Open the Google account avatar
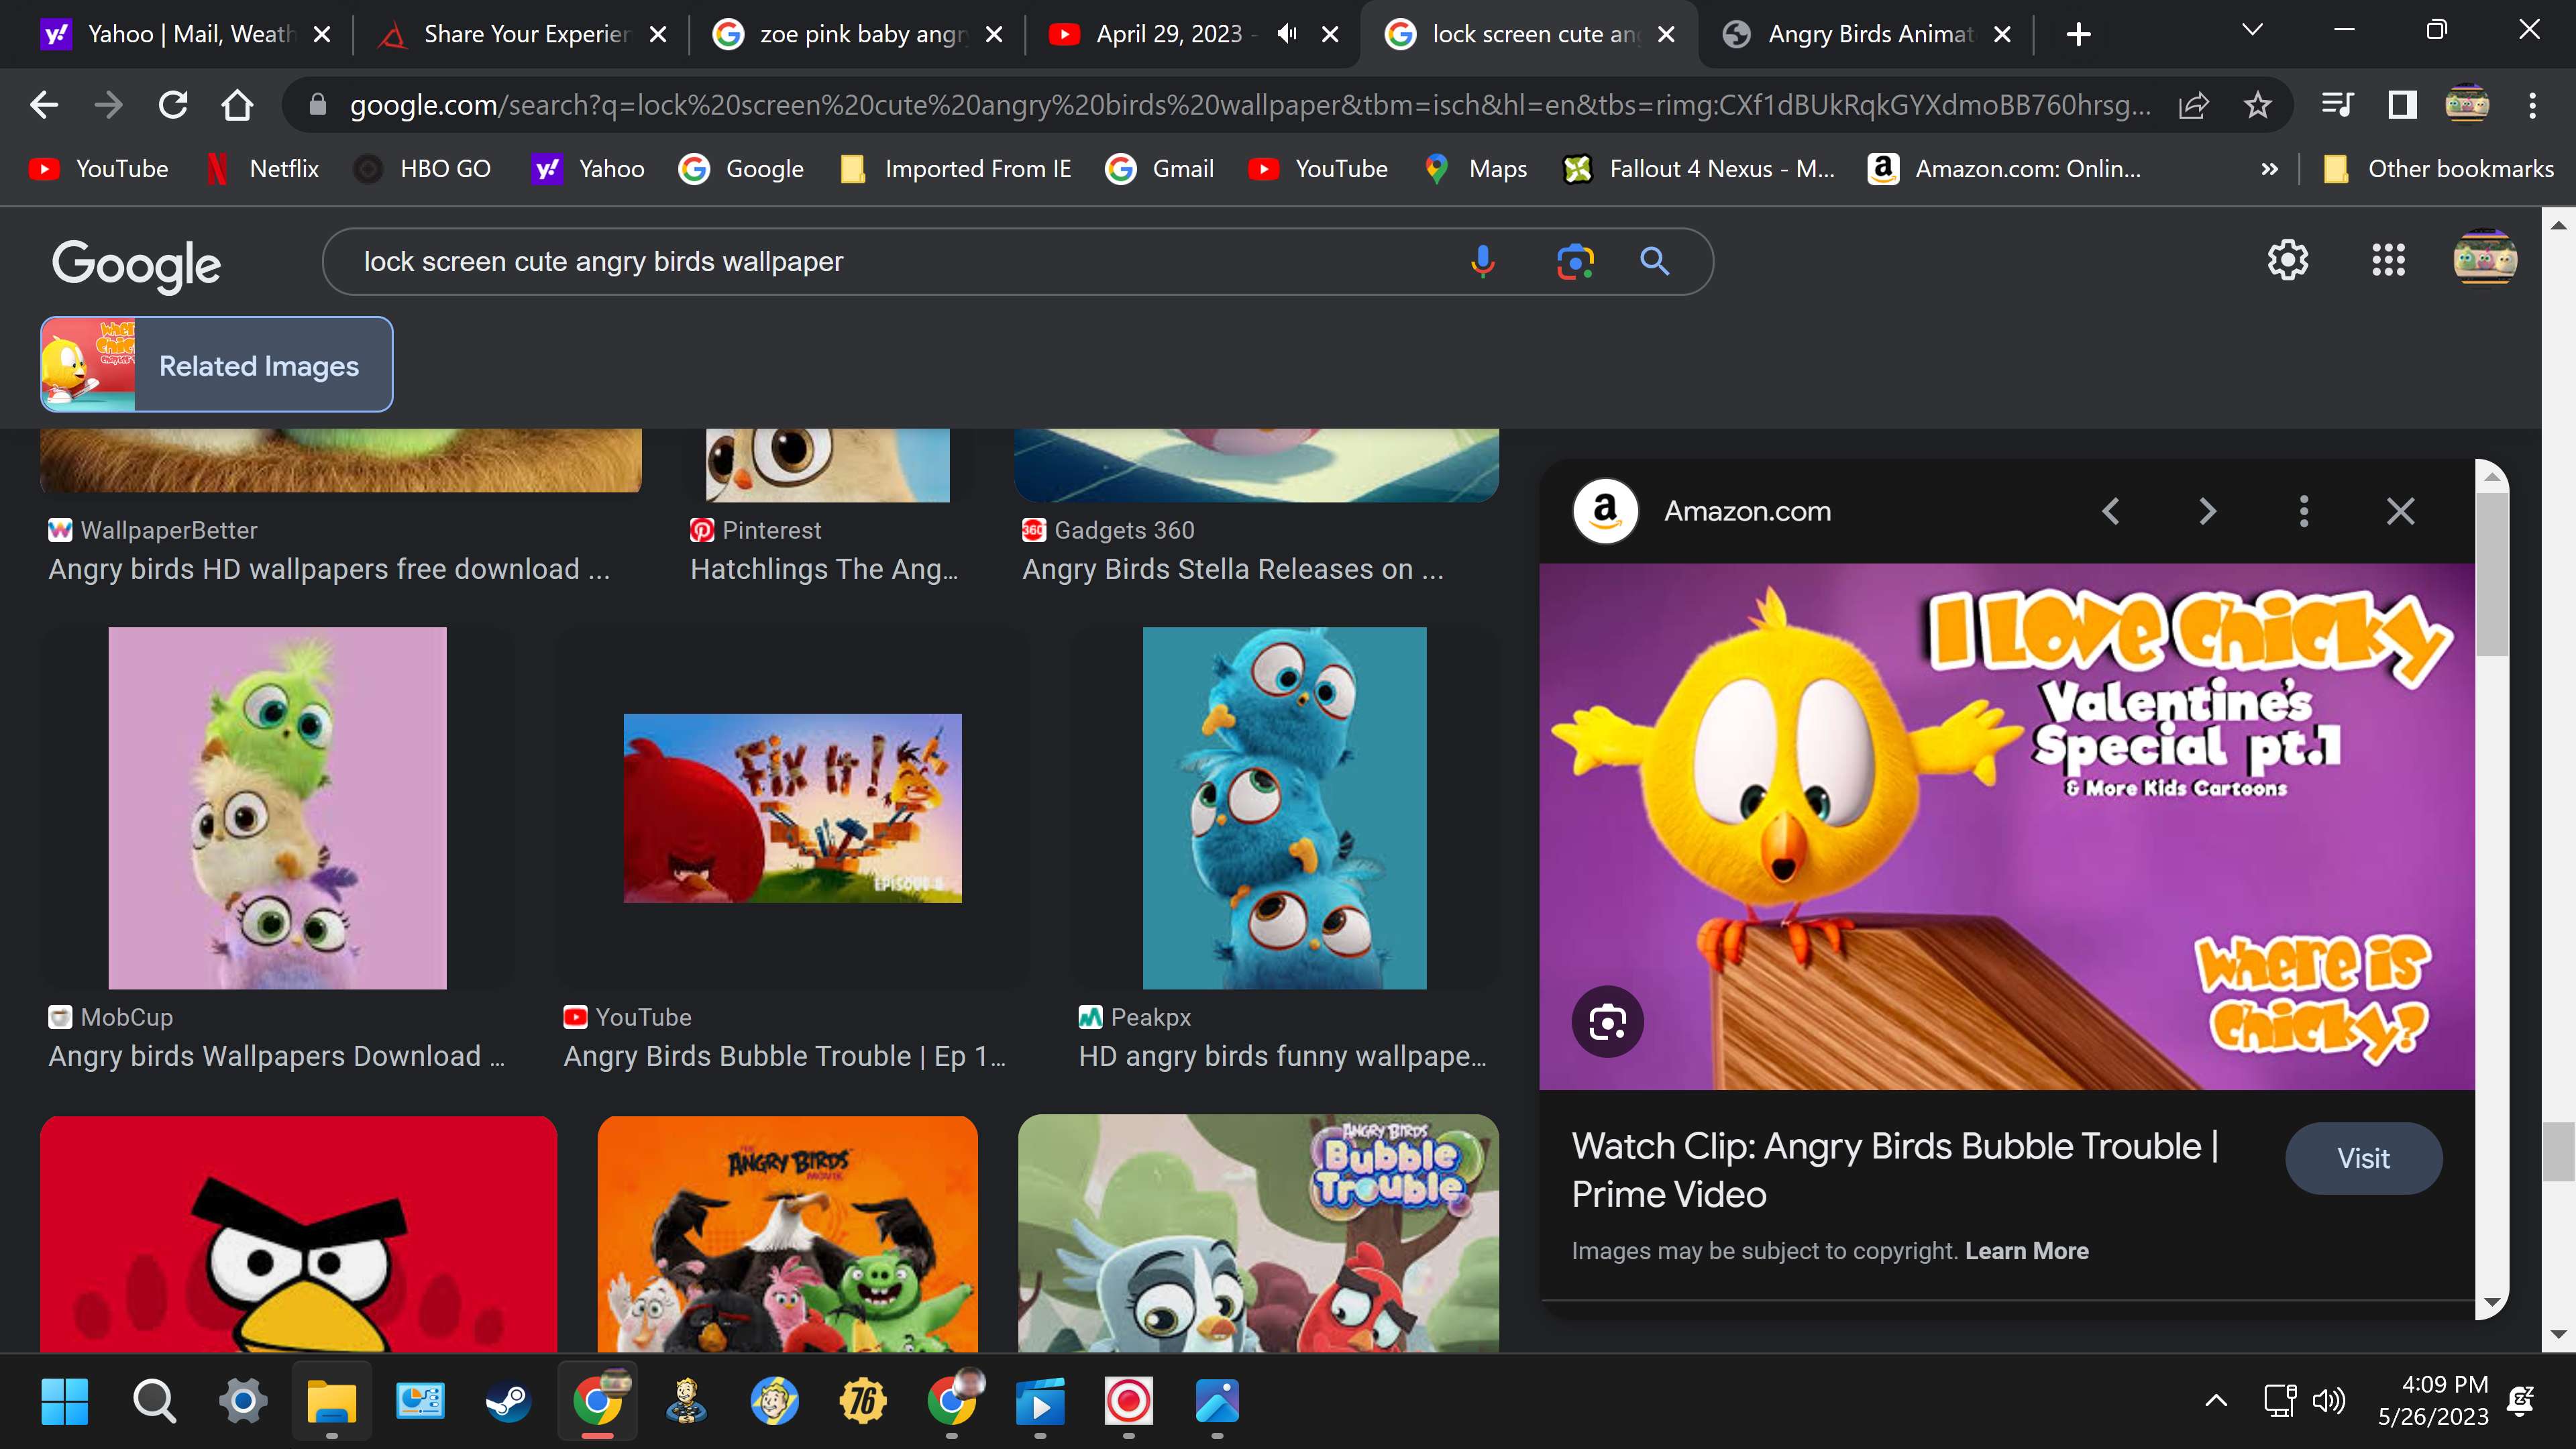Image resolution: width=2576 pixels, height=1449 pixels. point(2485,258)
